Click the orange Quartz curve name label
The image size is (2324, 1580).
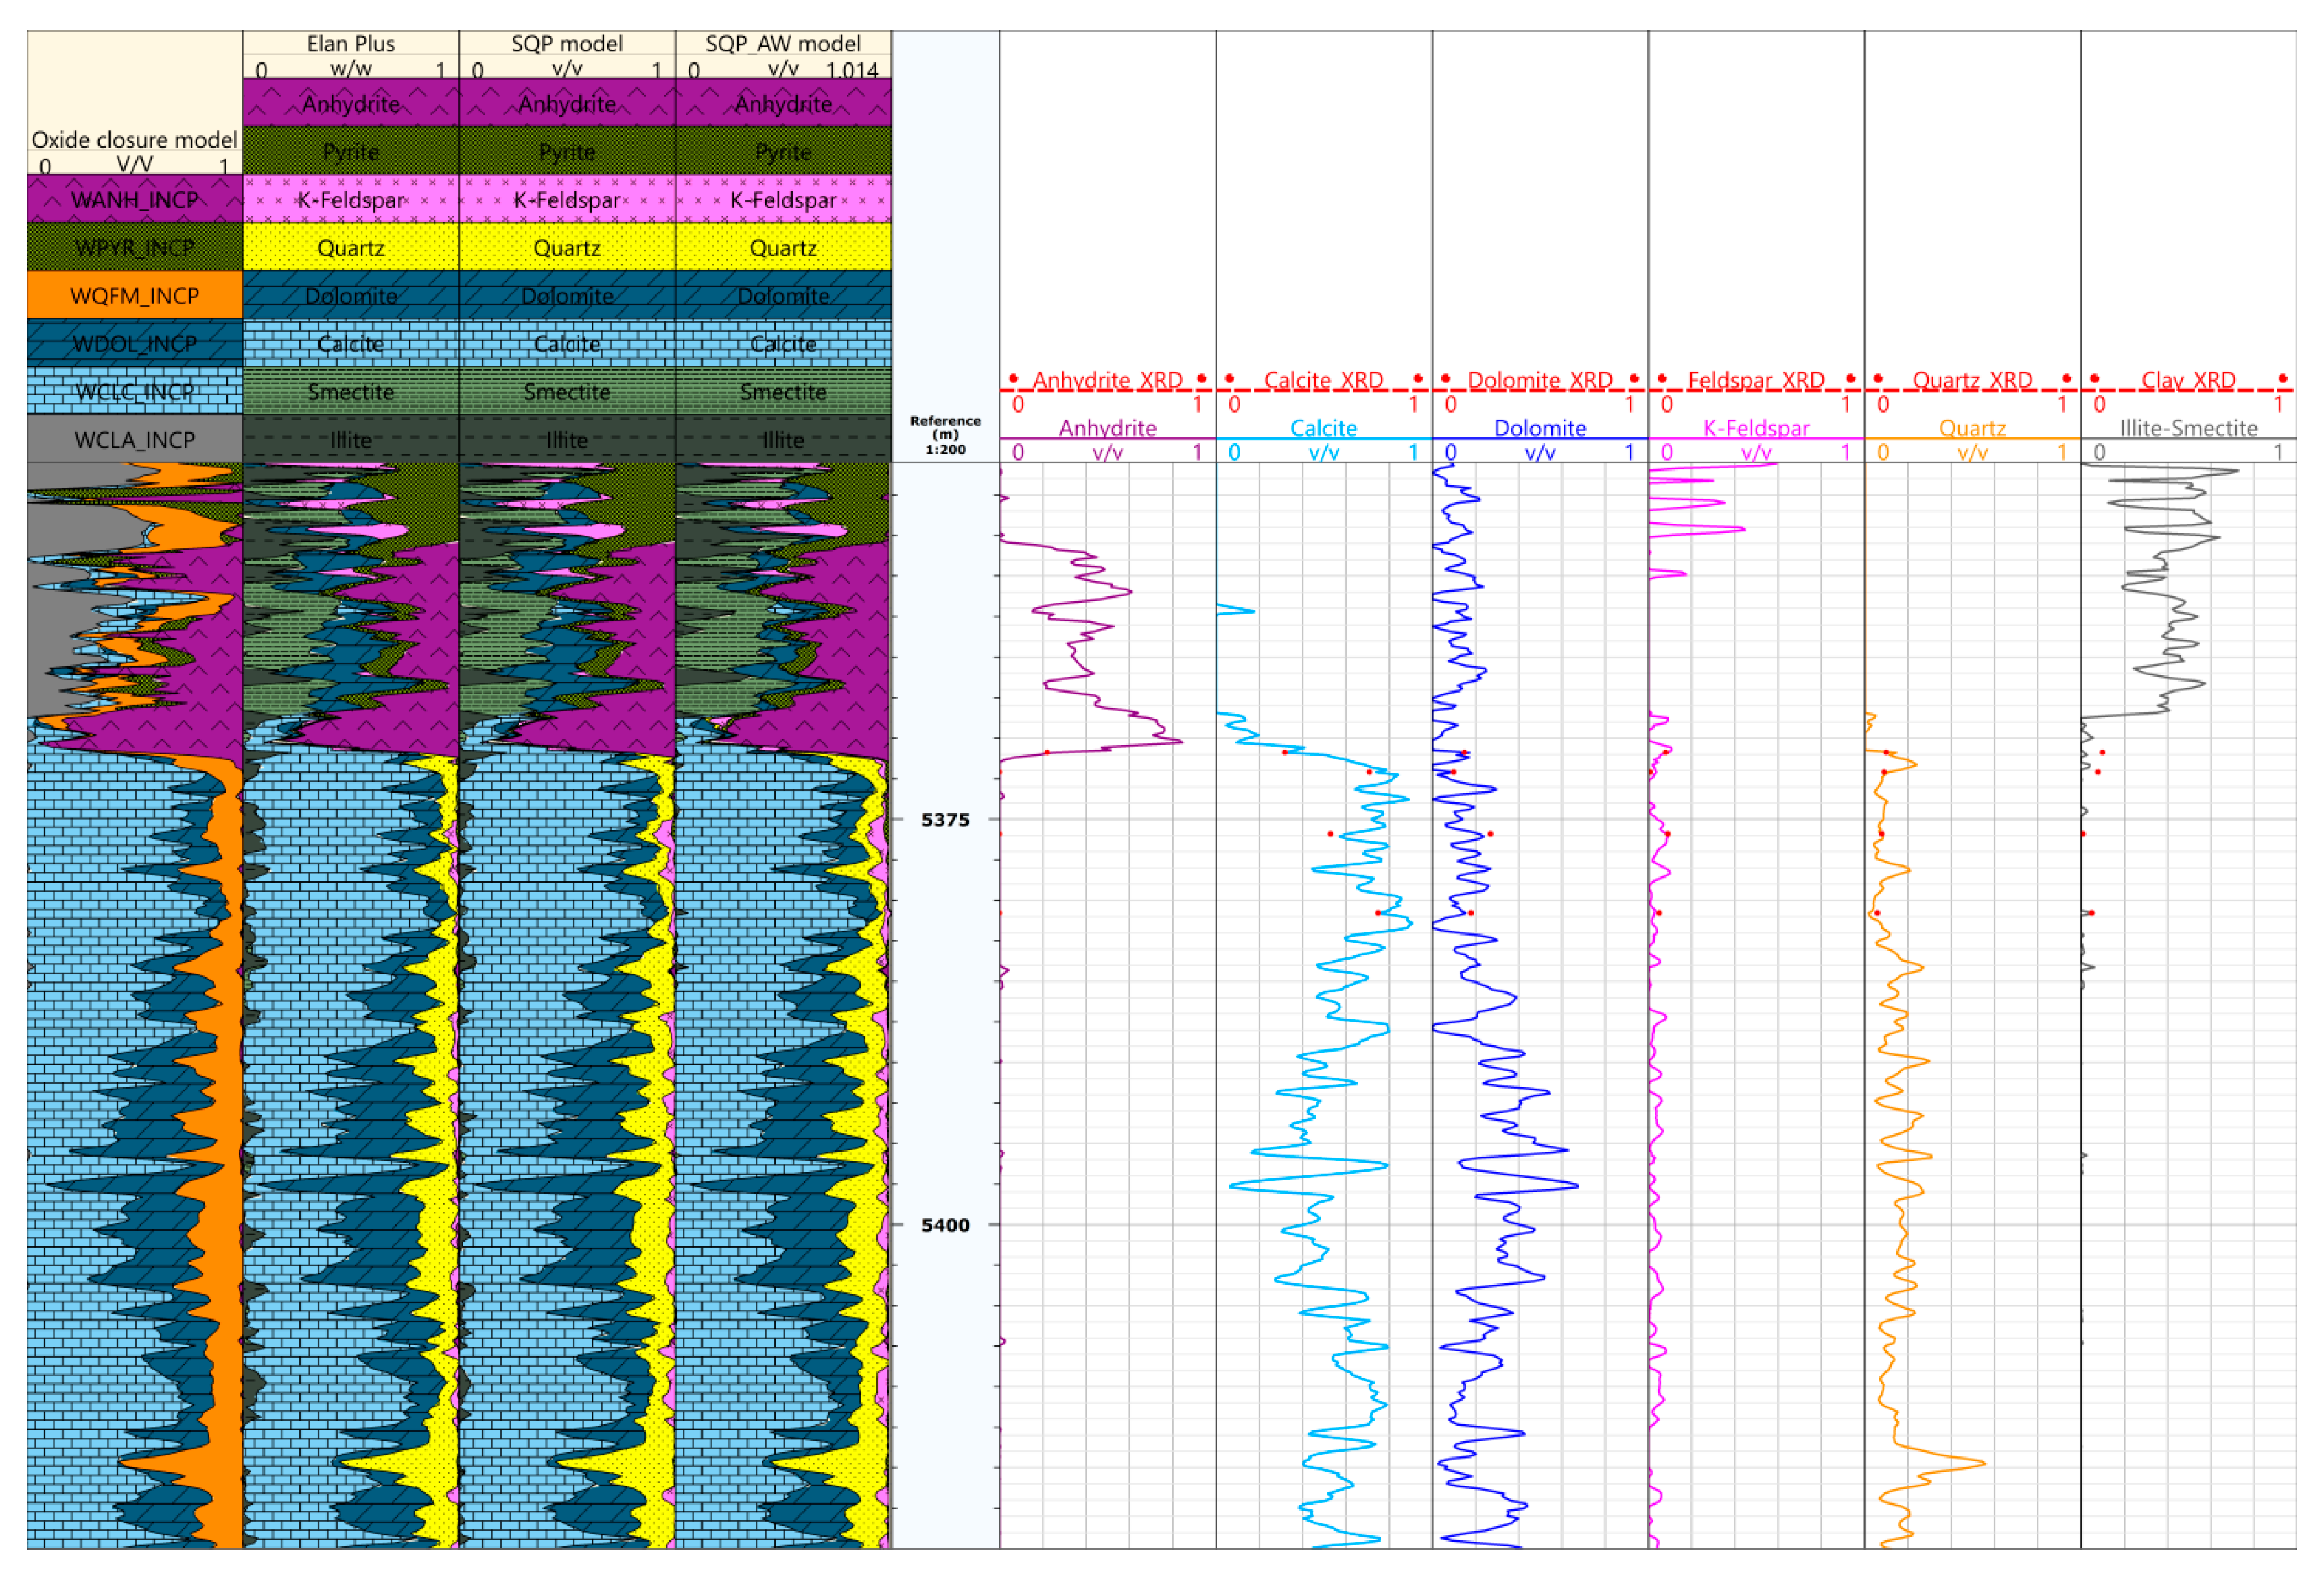coord(1971,428)
